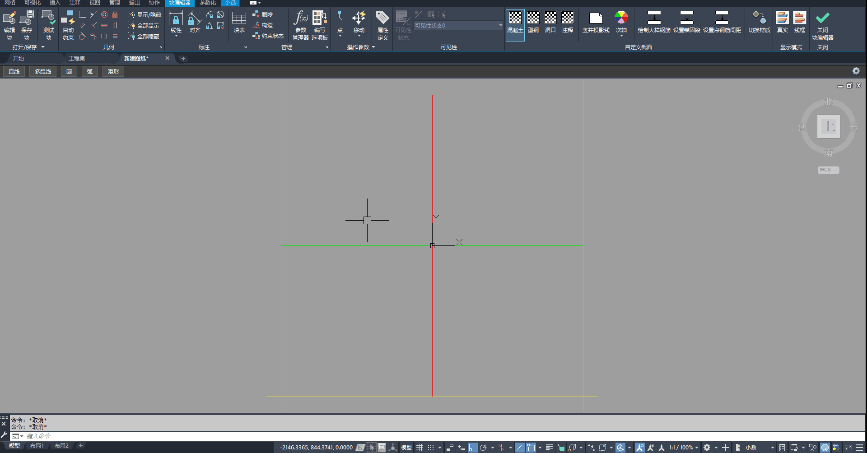Toggle Show/Hide constraints (显示/隐藏)
This screenshot has height=453, width=867.
pyautogui.click(x=144, y=15)
